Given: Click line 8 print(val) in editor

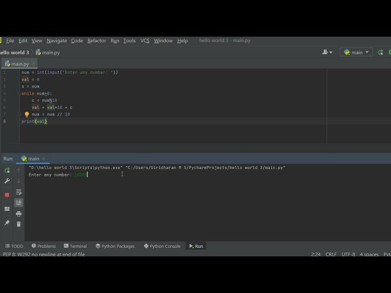Looking at the screenshot, I should 34,121.
